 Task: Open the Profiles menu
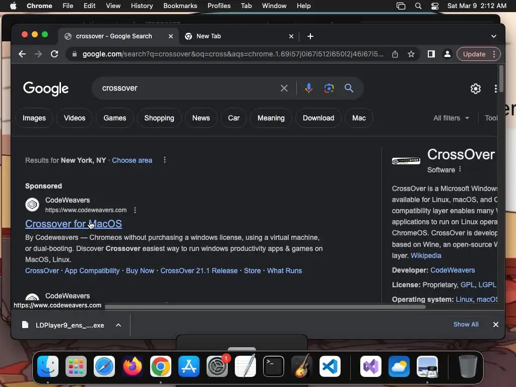(x=219, y=6)
